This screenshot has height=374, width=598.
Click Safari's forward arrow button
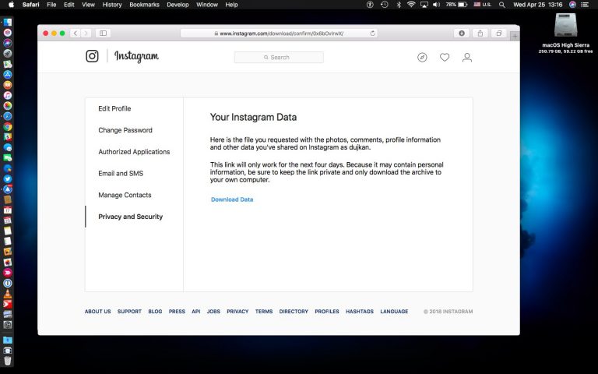86,34
